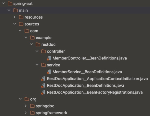Click the springdoc folder icon

(x=32, y=106)
